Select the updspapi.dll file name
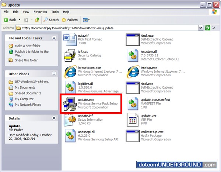The width and height of the screenshot is (221, 172). 86,132
